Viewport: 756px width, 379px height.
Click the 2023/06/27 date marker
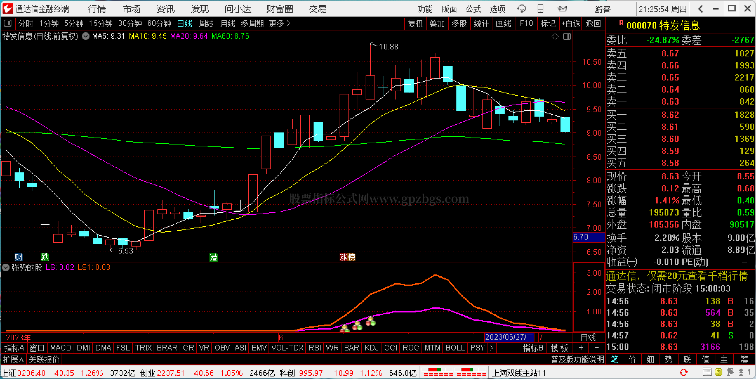[509, 337]
